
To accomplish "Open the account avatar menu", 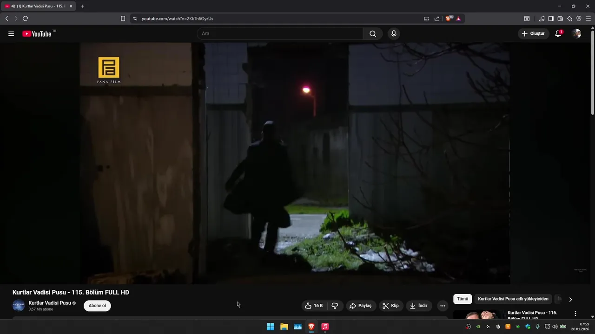I will [576, 34].
